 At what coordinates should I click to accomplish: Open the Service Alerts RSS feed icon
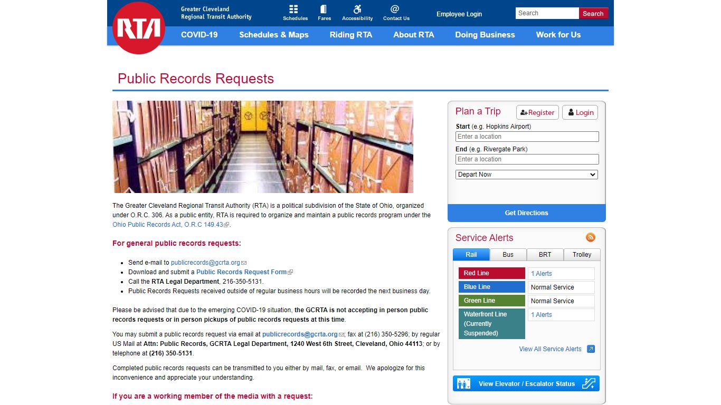(x=591, y=237)
